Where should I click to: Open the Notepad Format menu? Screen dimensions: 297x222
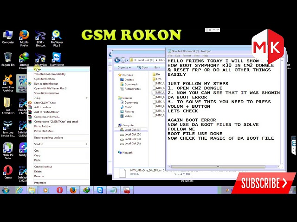coord(187,55)
